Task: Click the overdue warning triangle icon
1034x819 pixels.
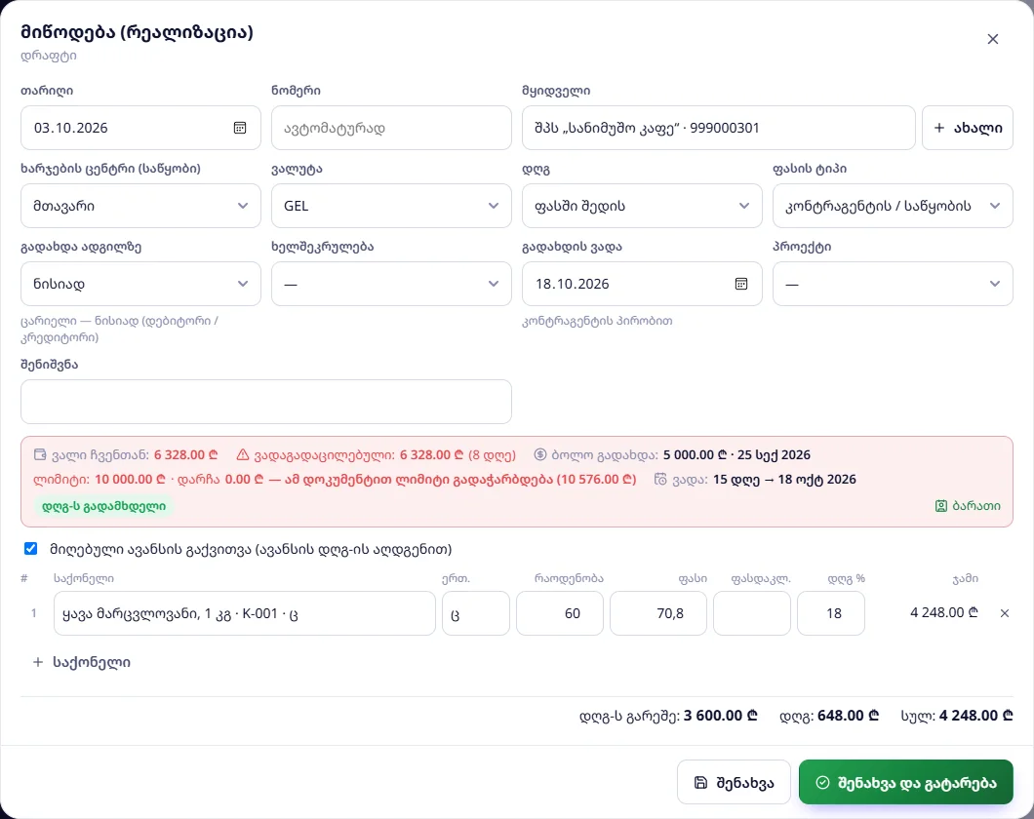Action: coord(243,454)
